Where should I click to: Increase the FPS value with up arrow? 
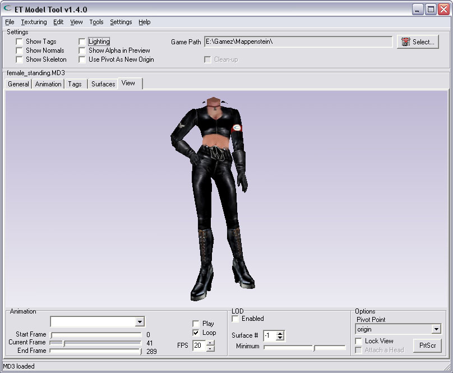211,343
